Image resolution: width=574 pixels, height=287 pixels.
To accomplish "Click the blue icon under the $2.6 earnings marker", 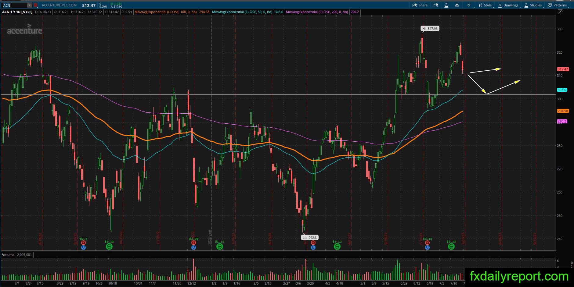I will pyautogui.click(x=83, y=248).
